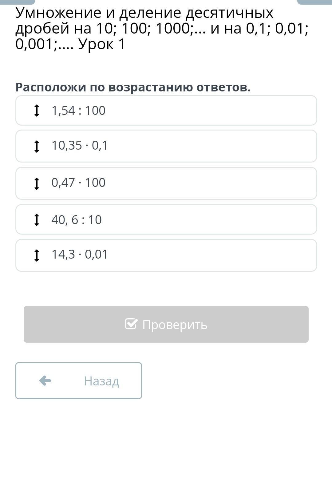
Task: Go back using the Назад text
Action: tap(101, 381)
